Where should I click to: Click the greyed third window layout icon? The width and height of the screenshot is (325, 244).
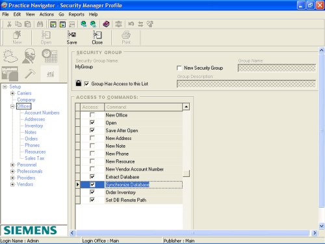(72, 24)
